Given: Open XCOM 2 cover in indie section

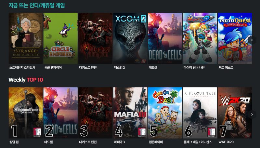Looking at the screenshot, I should [130, 38].
